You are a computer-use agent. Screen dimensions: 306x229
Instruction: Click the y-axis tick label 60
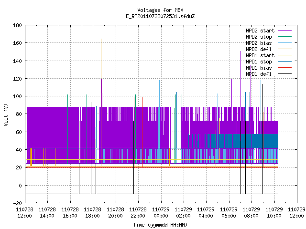coord(19,132)
